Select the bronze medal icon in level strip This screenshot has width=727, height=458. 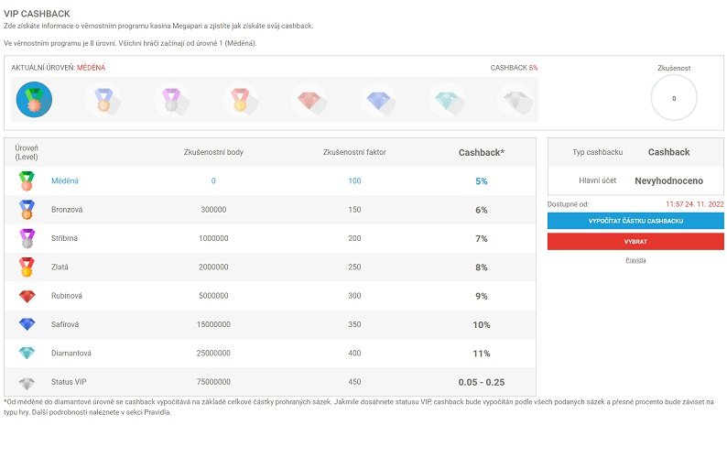click(x=103, y=99)
